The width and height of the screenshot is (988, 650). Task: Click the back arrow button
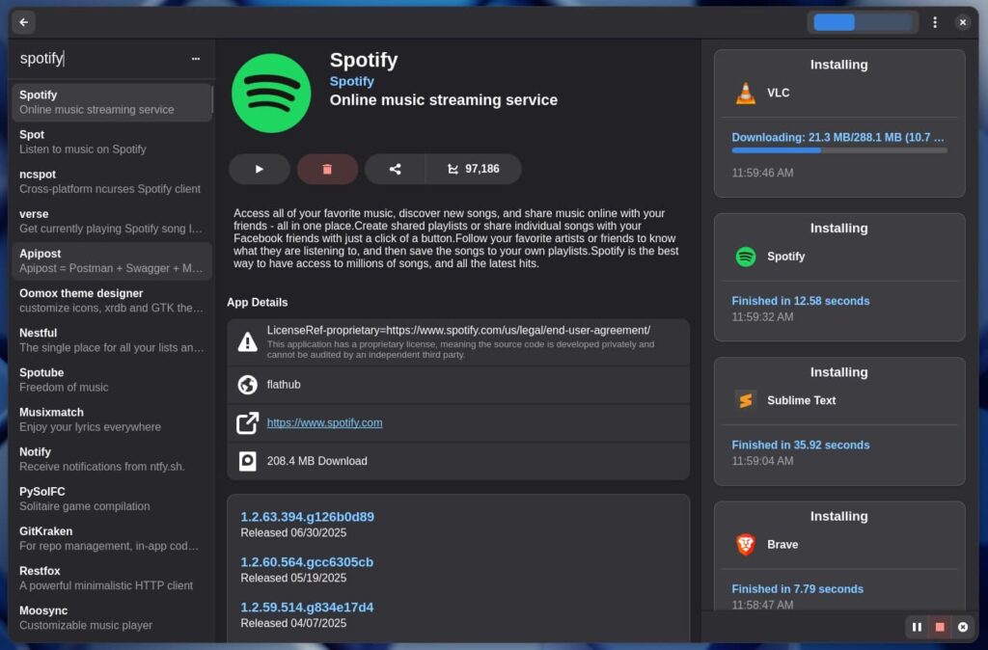click(24, 22)
